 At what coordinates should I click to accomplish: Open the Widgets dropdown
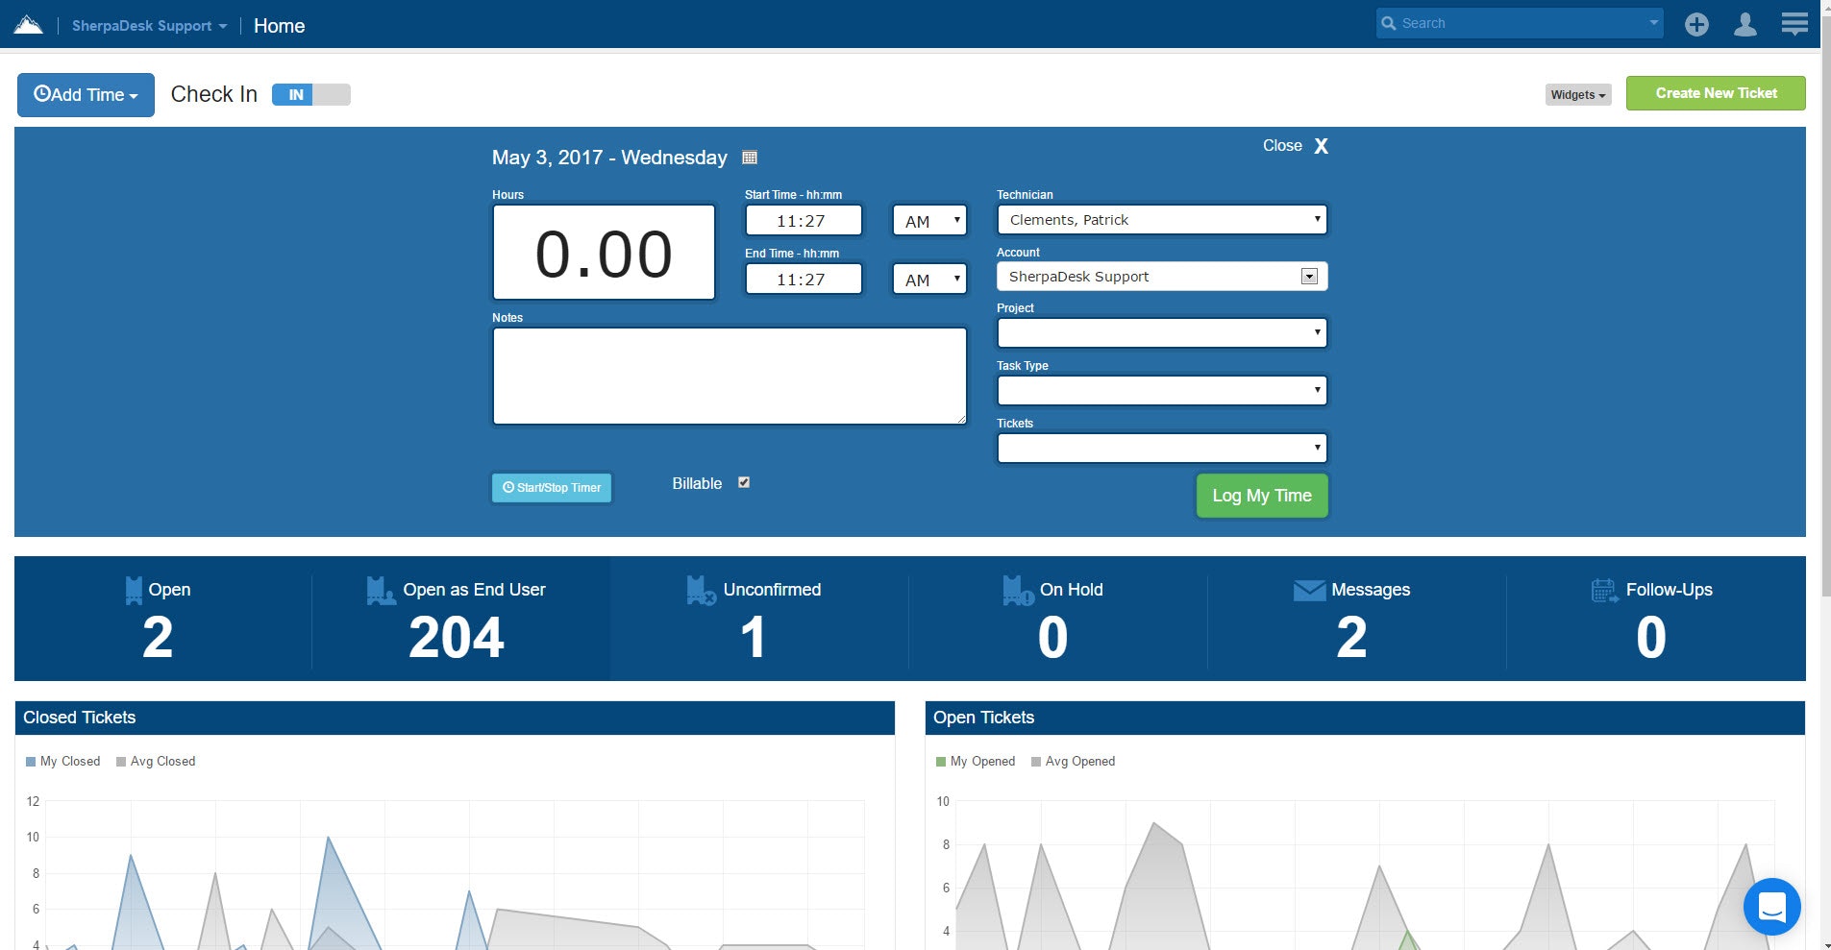(x=1577, y=94)
